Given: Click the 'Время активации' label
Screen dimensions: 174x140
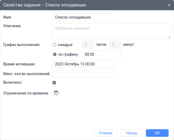Looking at the screenshot, I should click(19, 64).
